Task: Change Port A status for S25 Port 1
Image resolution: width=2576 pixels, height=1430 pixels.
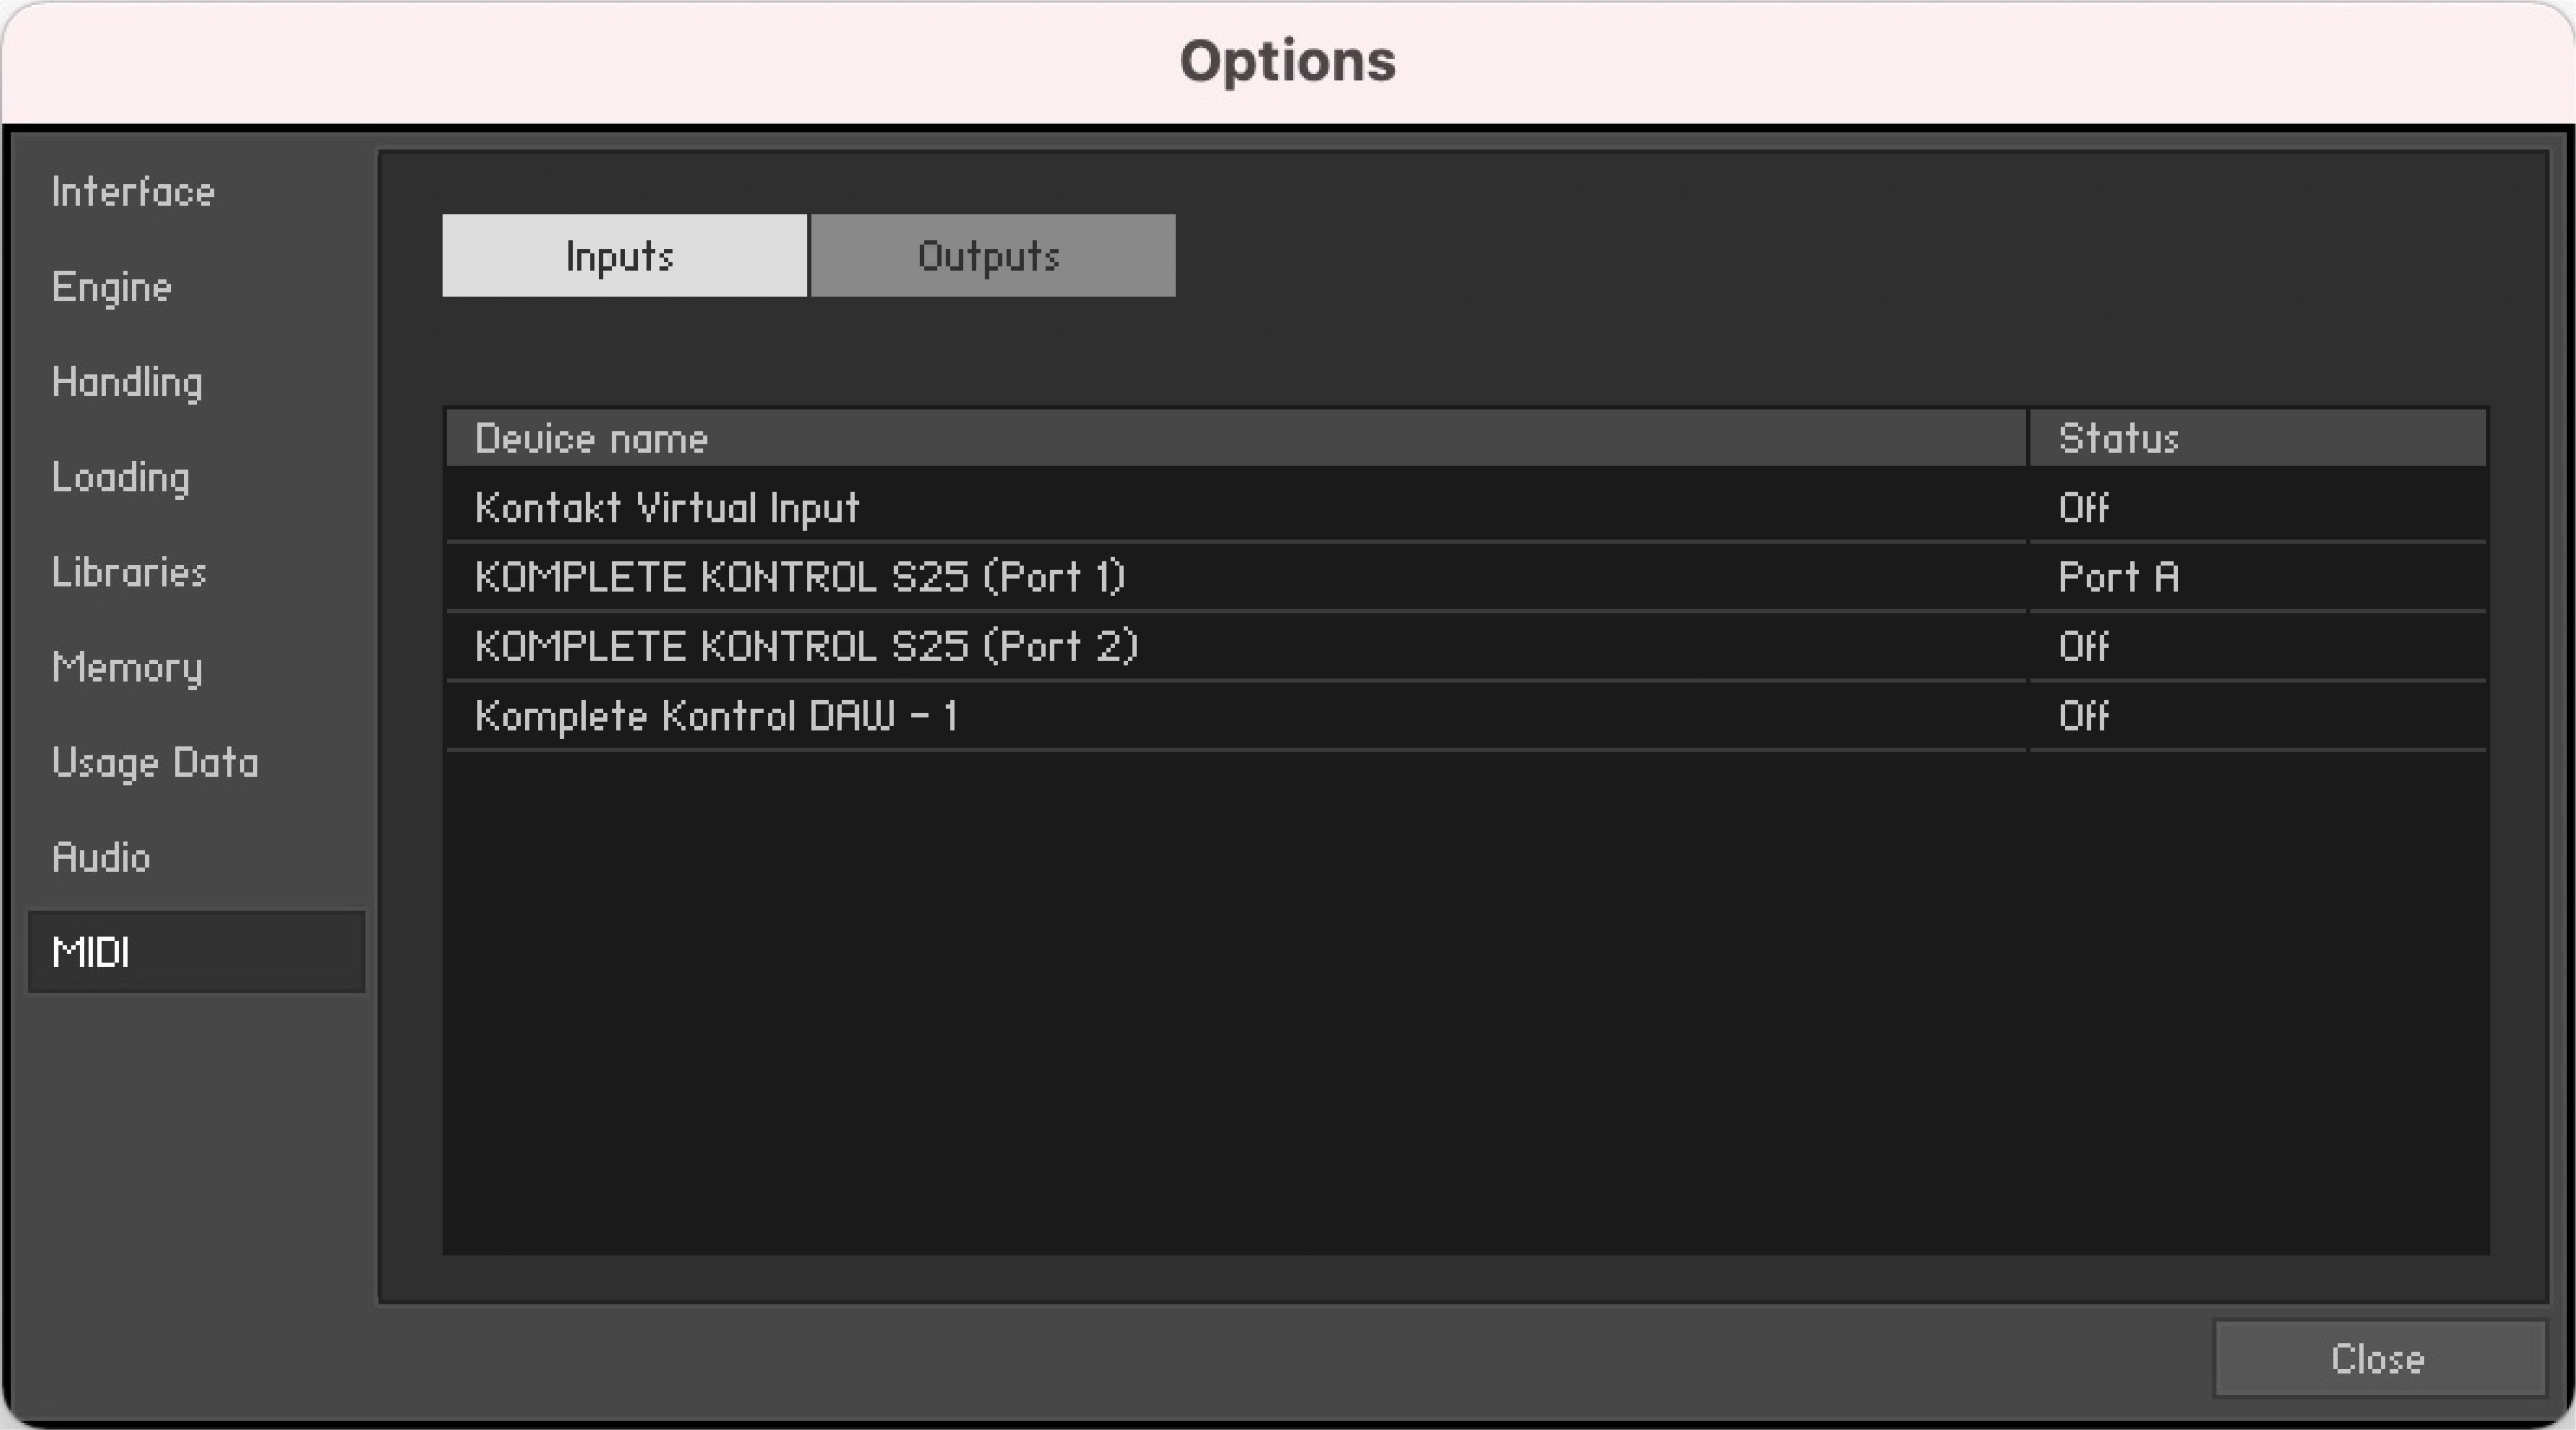Action: pyautogui.click(x=2118, y=577)
